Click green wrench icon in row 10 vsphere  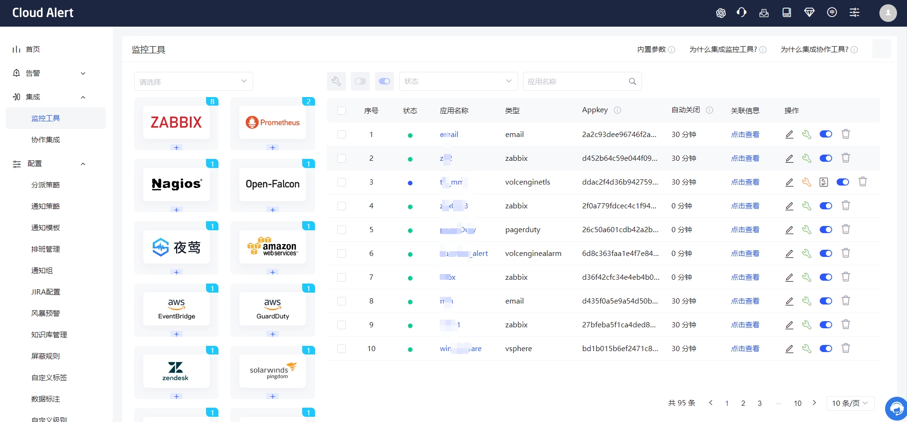(x=807, y=348)
